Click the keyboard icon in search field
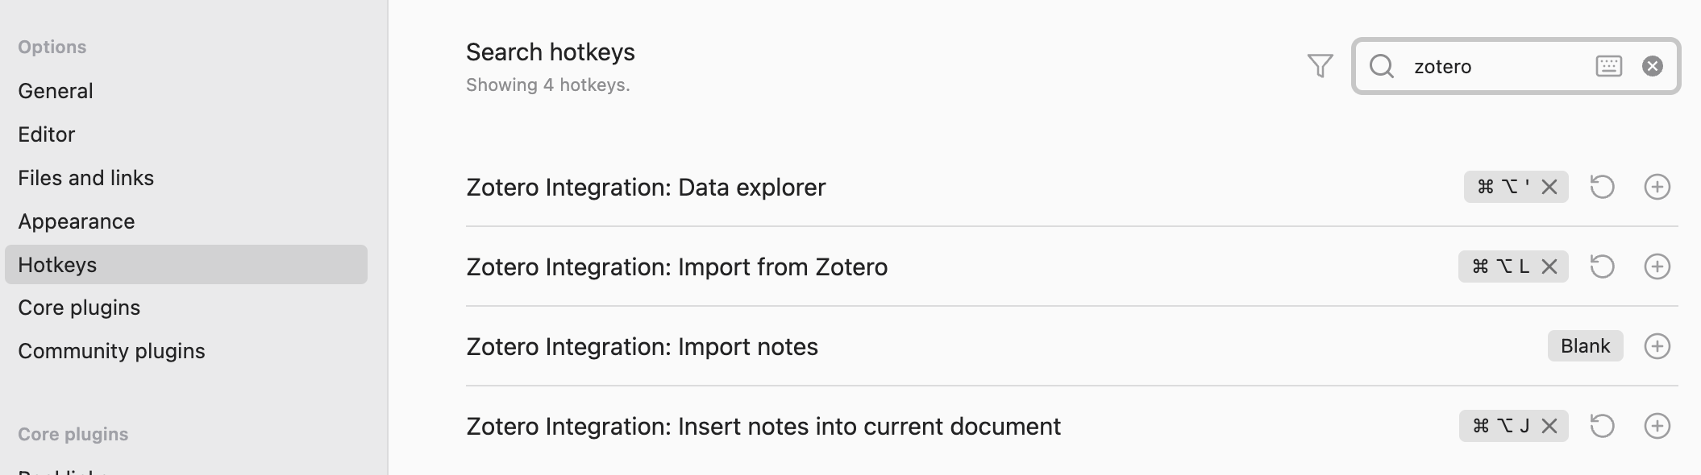This screenshot has height=475, width=1701. (x=1608, y=66)
